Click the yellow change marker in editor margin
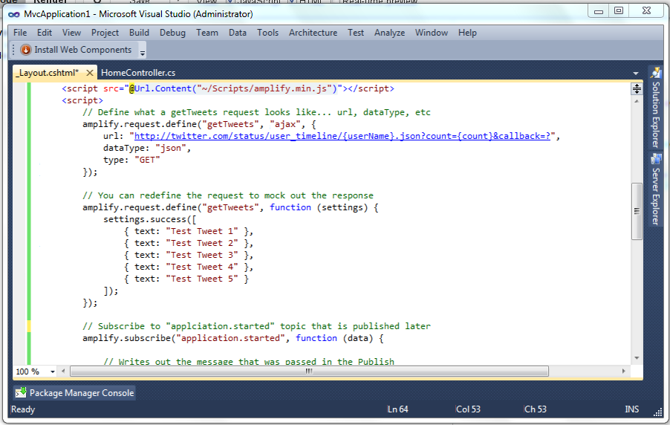 coord(29,326)
